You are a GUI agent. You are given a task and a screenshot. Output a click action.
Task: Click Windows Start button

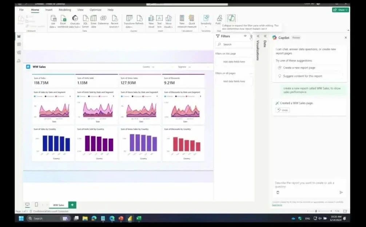click(21, 218)
